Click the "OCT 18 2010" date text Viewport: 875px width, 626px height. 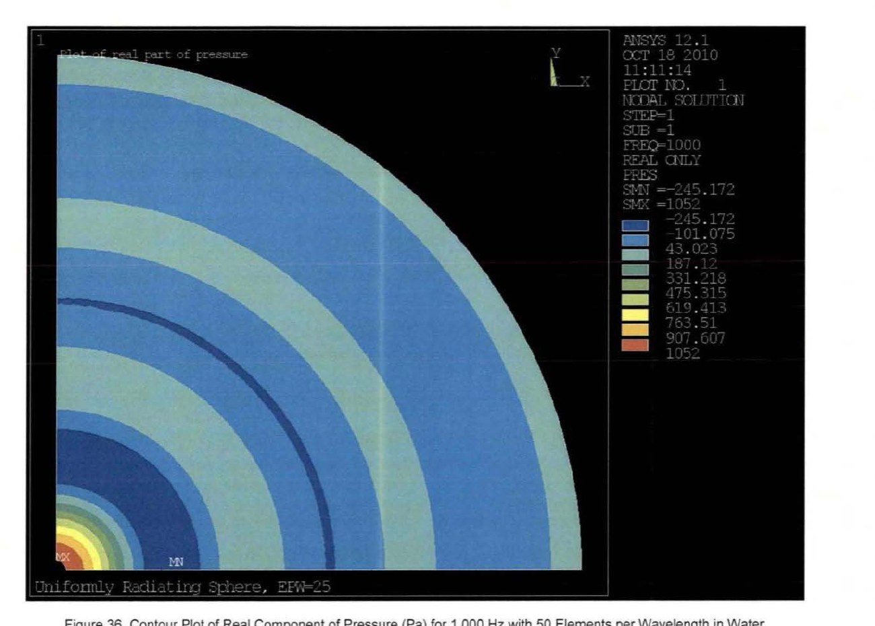pos(670,55)
